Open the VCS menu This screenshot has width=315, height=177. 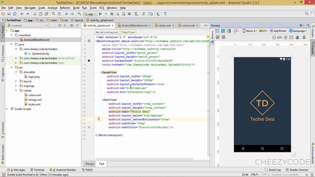[x=102, y=8]
